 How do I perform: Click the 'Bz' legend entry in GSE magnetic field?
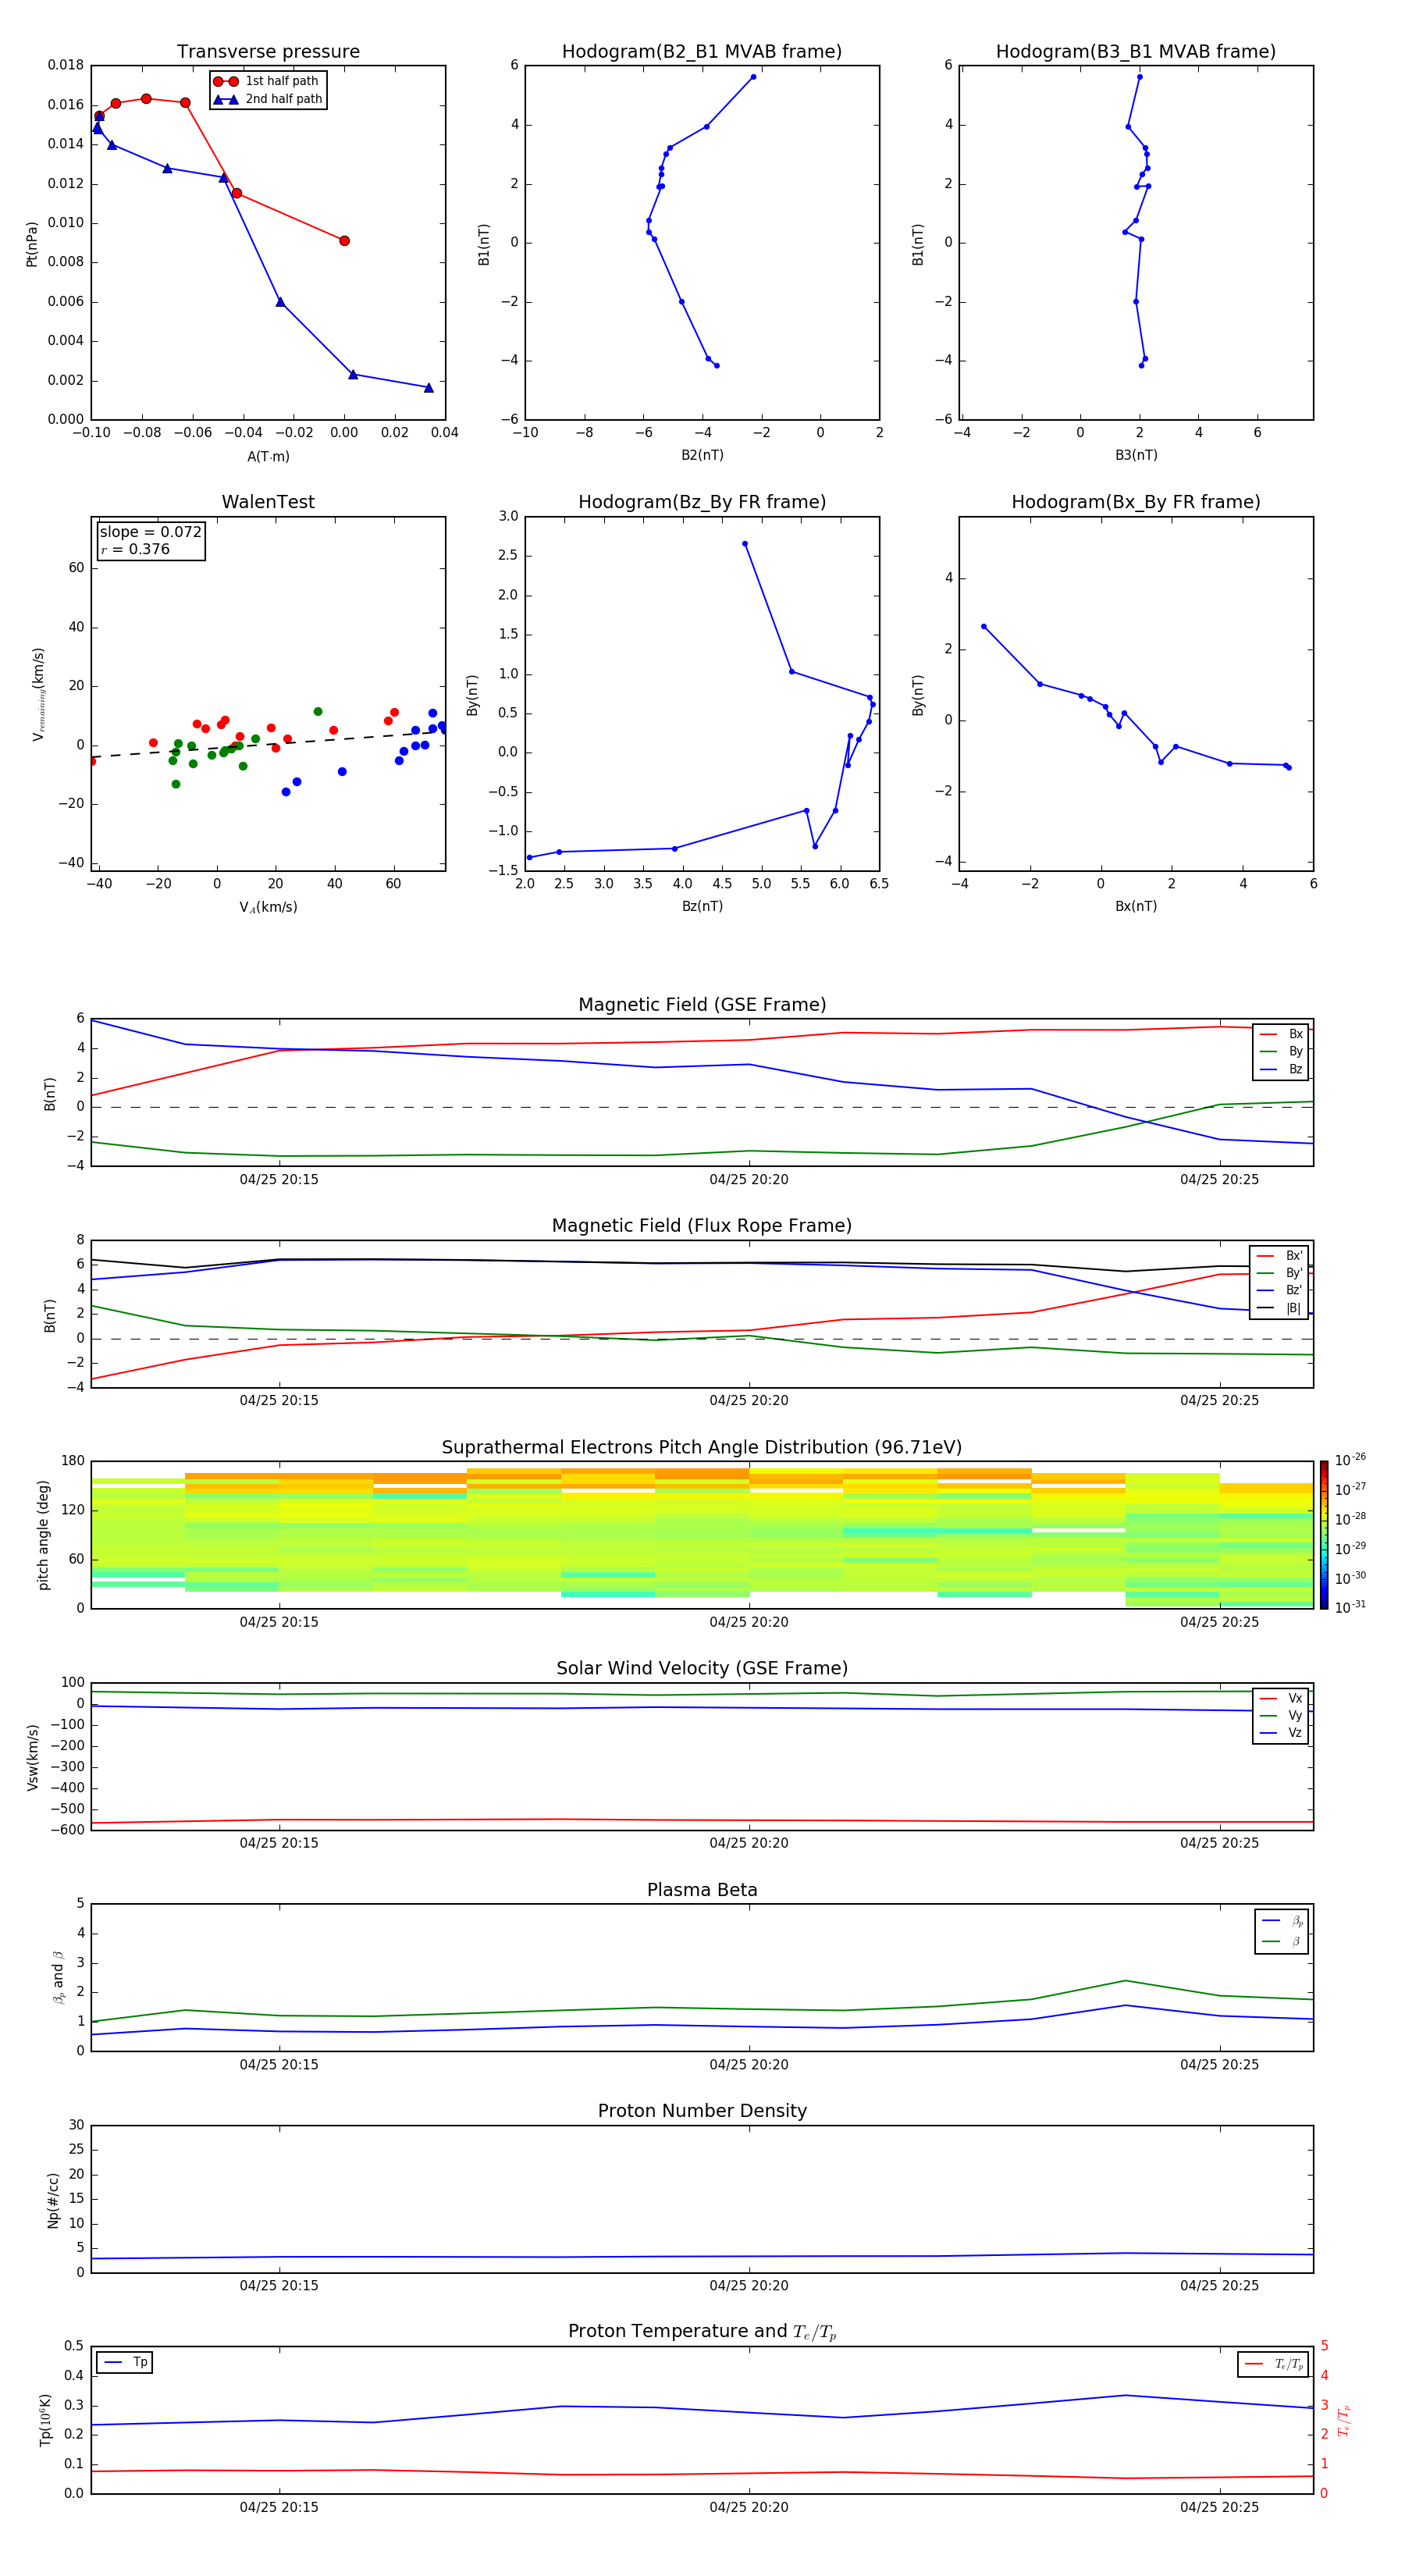coord(1281,1069)
